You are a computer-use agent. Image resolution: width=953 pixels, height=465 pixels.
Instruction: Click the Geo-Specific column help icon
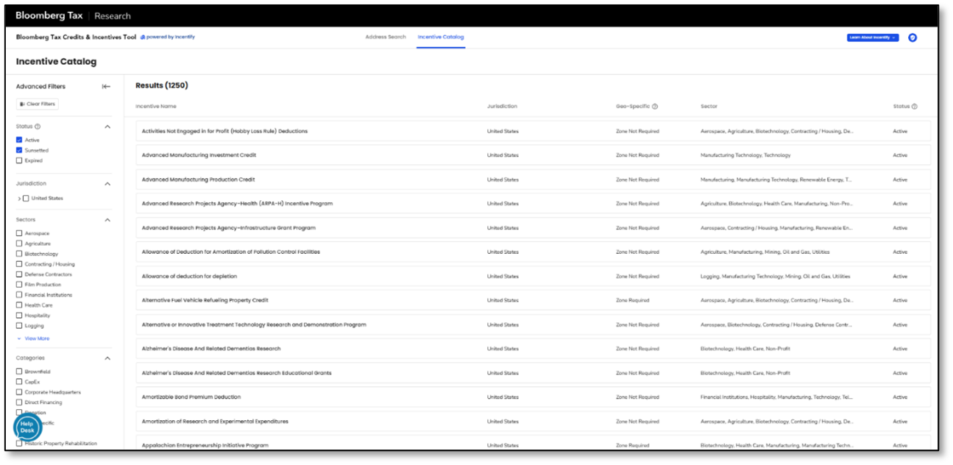coord(655,107)
